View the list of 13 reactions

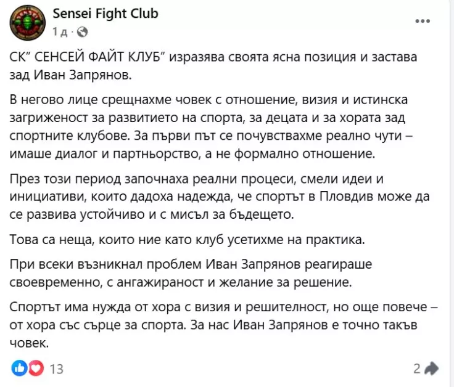(56, 369)
